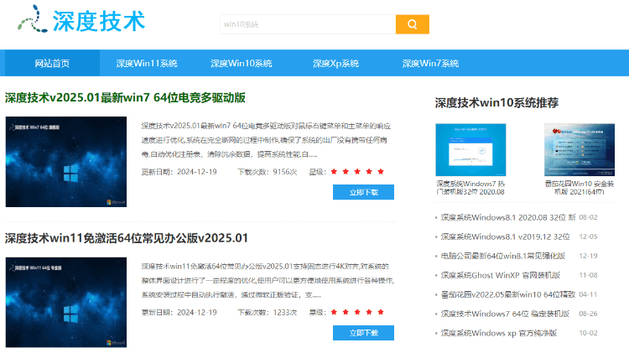Open 电脑公司最新64位win8.1常见强化版 link

pos(503,256)
